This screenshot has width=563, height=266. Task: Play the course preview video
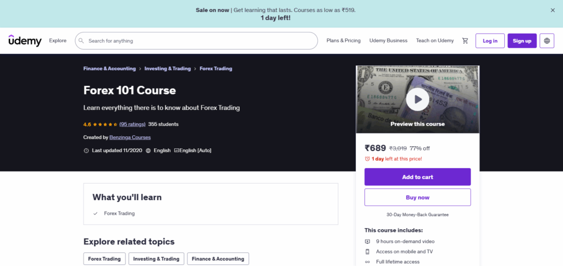click(x=418, y=99)
